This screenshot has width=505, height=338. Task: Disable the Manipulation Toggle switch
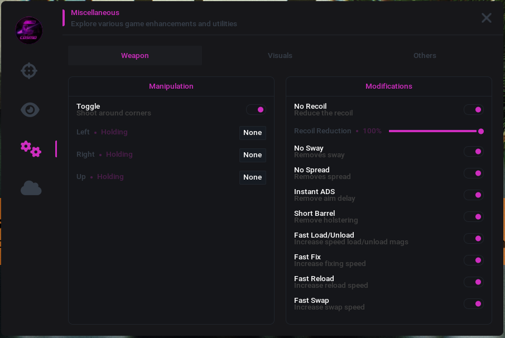click(x=256, y=110)
